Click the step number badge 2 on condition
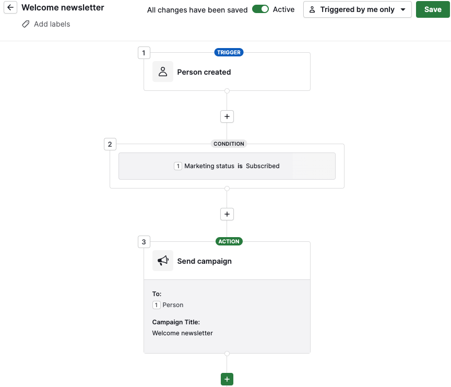This screenshot has height=387, width=451. click(x=110, y=144)
